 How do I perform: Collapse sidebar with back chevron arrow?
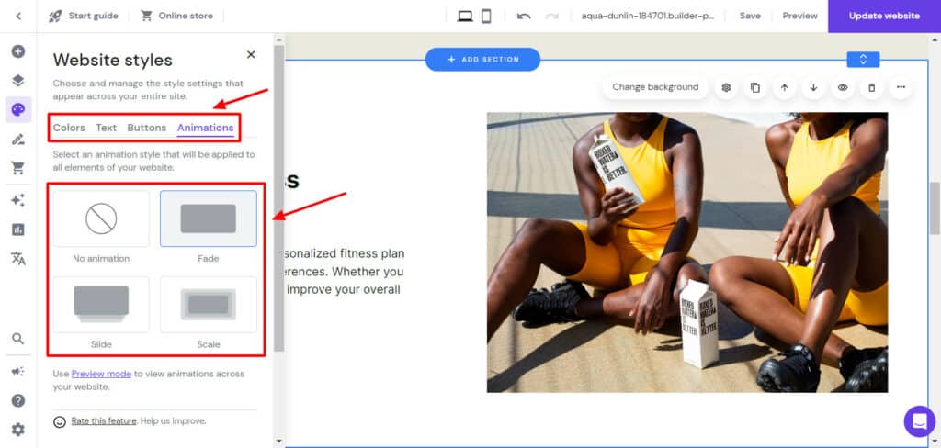pyautogui.click(x=18, y=16)
